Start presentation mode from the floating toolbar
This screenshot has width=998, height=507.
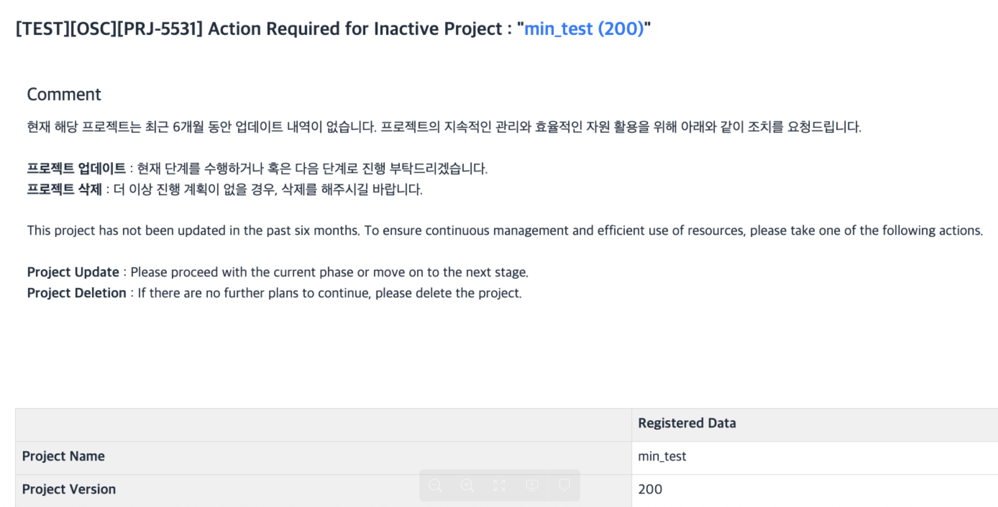coord(532,485)
